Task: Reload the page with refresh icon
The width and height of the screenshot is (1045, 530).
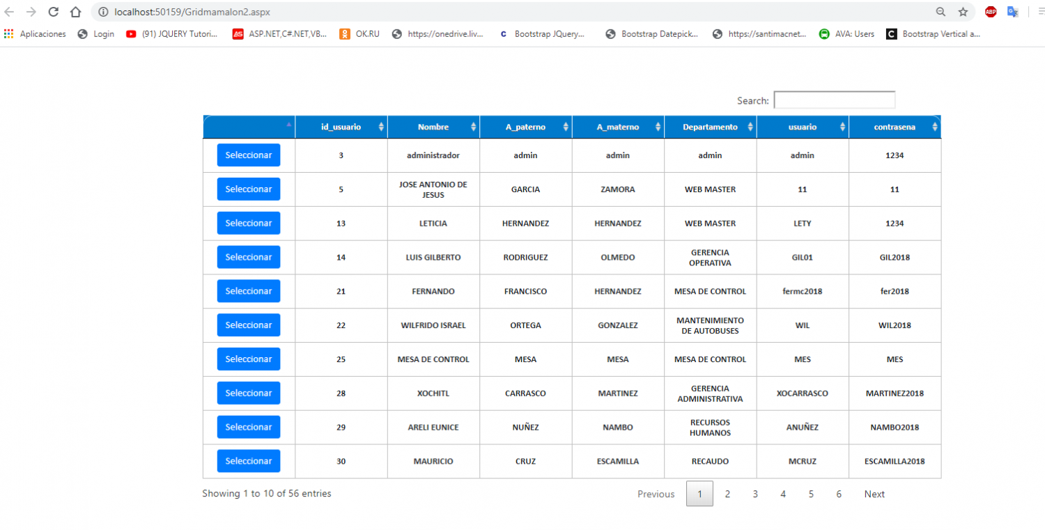Action: click(53, 12)
